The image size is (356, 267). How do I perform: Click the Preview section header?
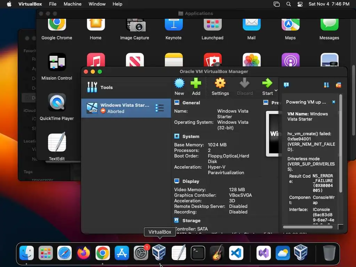pyautogui.click(x=275, y=103)
